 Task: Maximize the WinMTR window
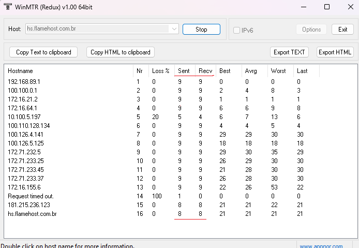pos(327,7)
